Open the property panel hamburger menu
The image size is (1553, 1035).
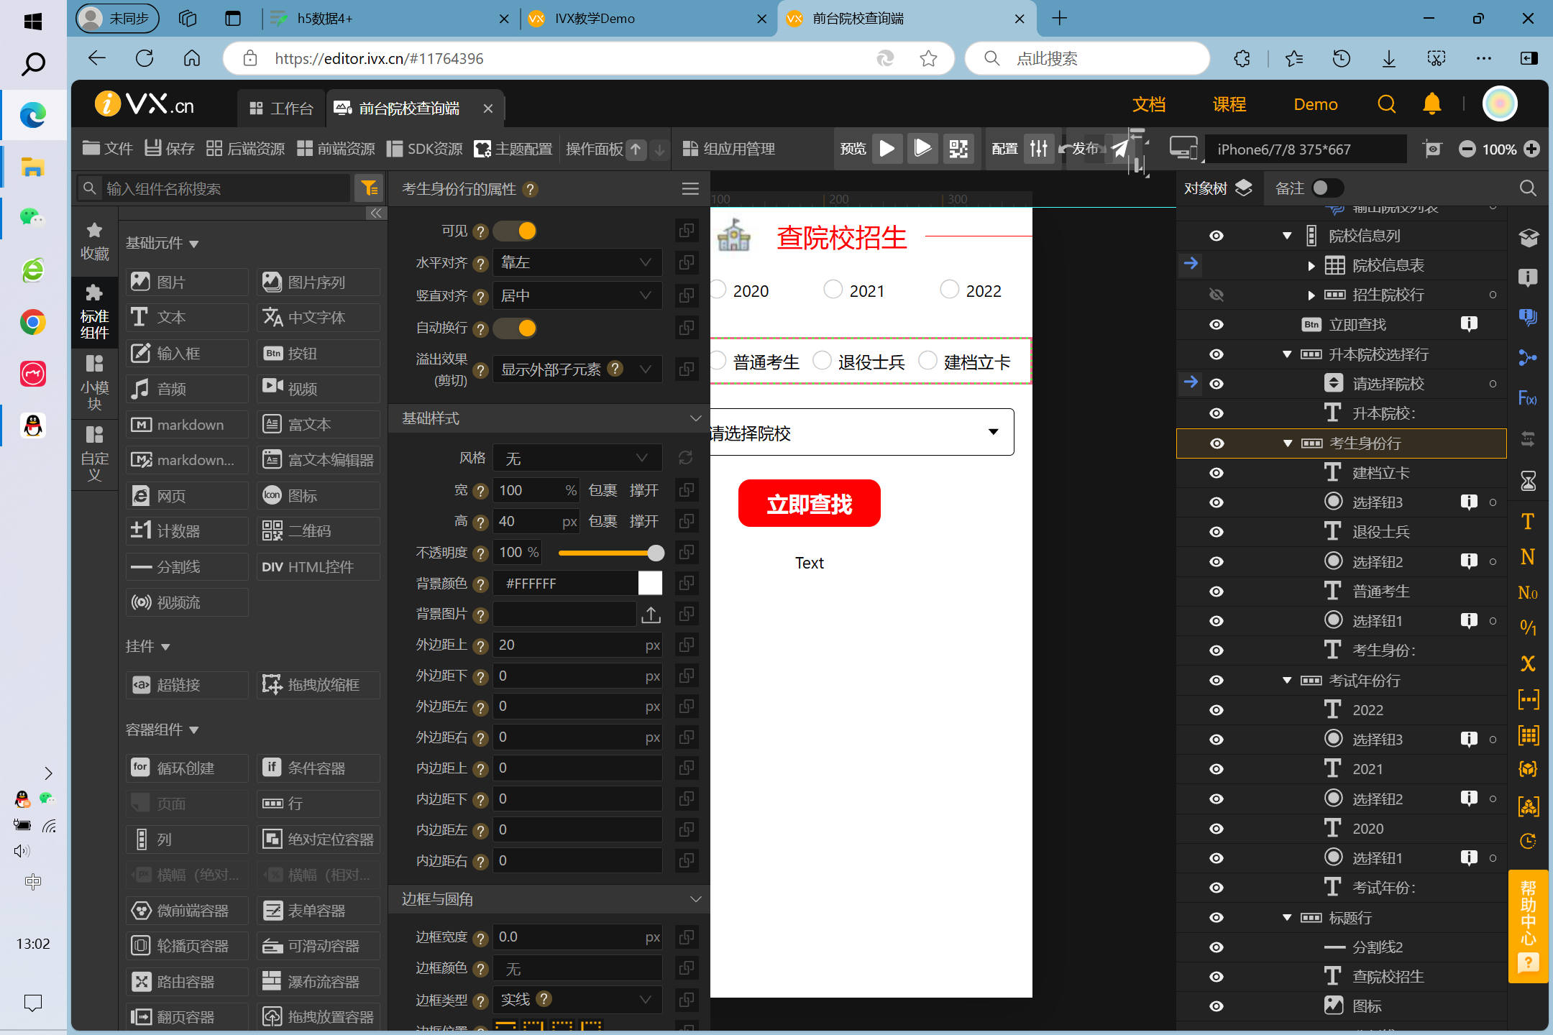click(x=690, y=189)
